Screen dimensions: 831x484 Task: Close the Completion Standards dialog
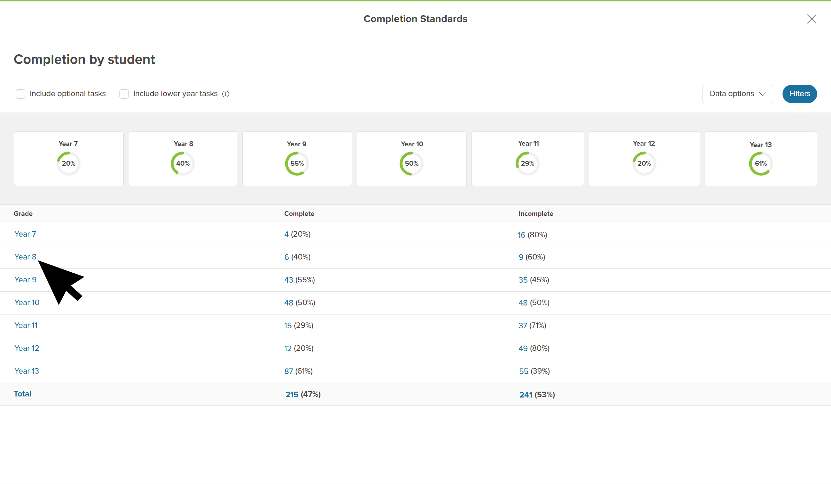tap(811, 19)
